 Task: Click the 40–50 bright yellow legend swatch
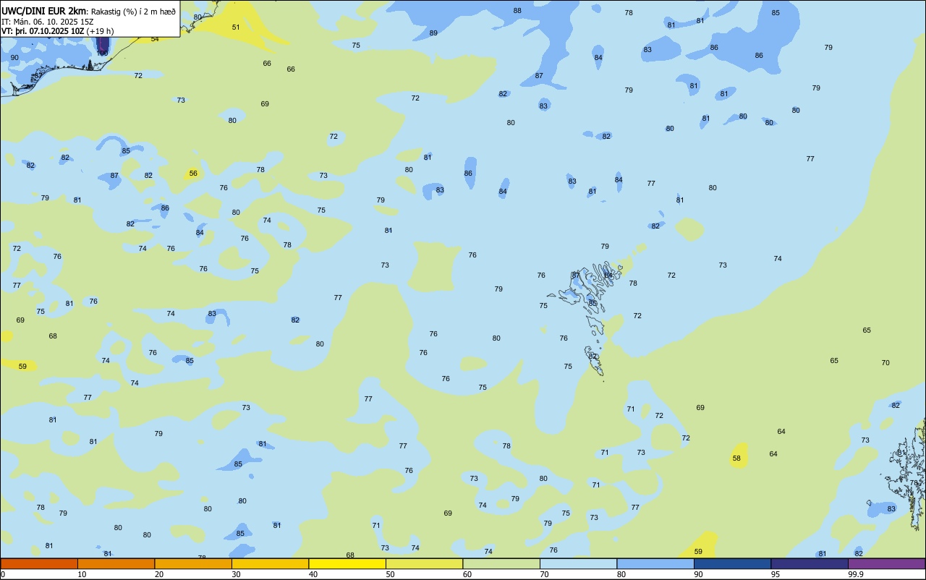tap(347, 563)
